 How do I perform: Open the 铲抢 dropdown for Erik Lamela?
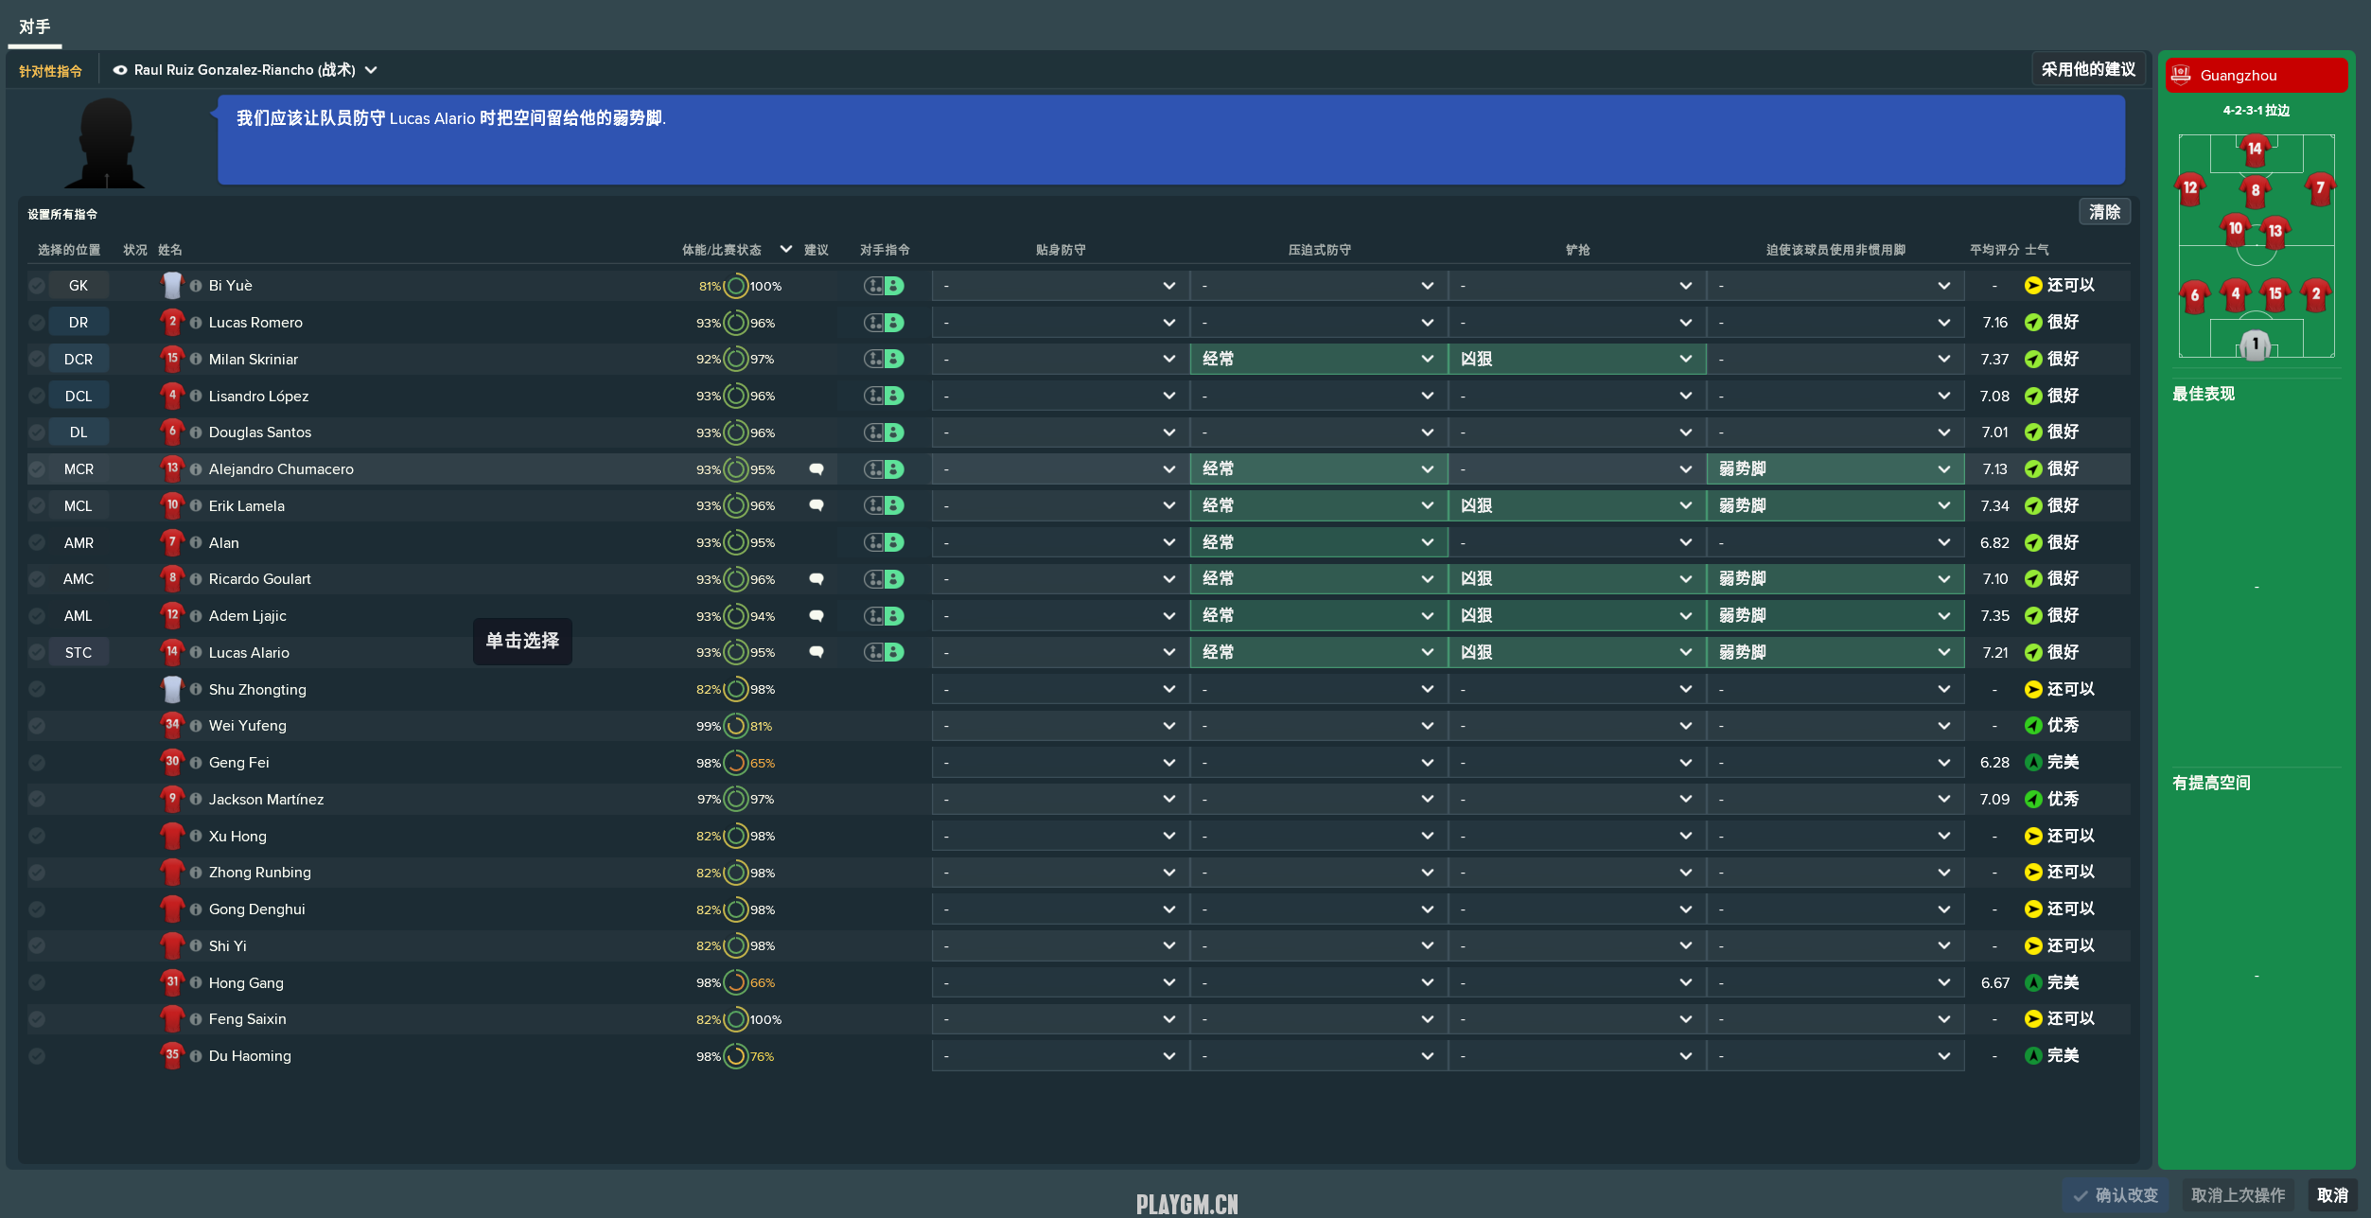coord(1576,506)
